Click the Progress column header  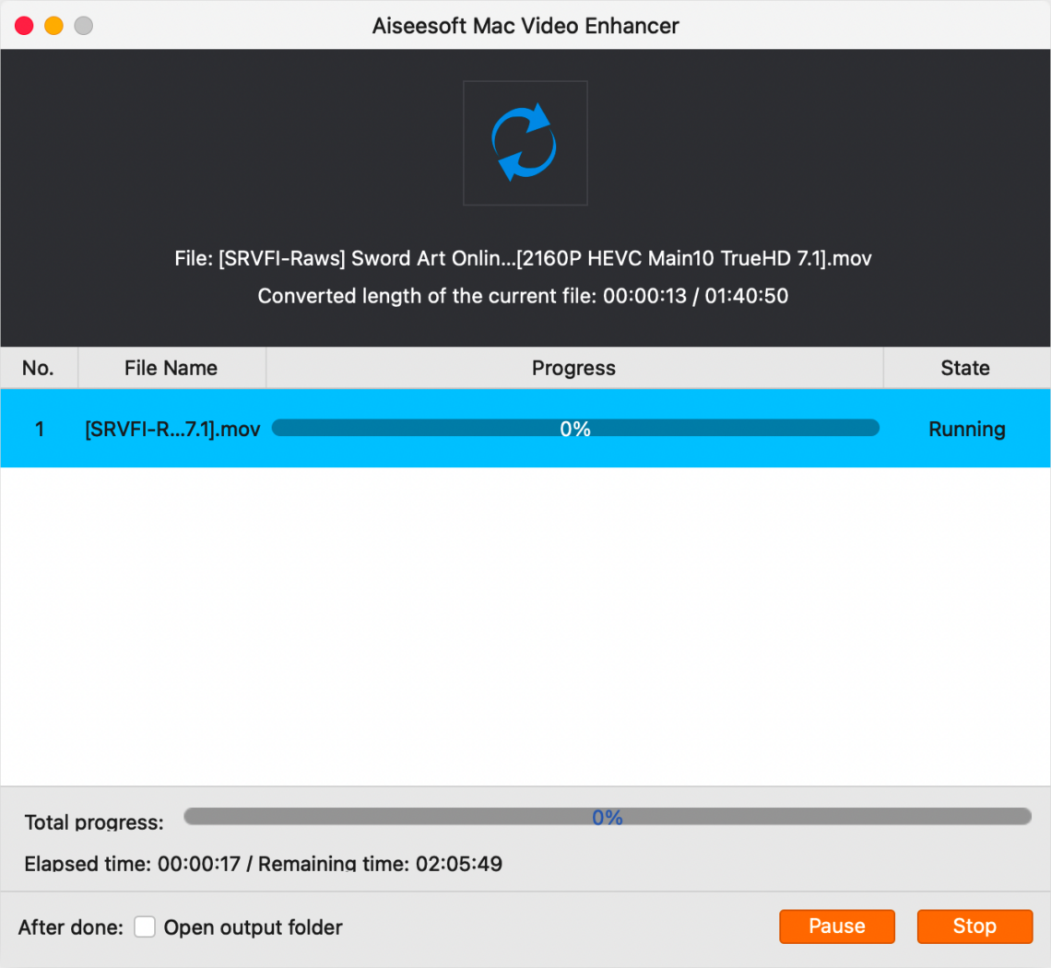(x=573, y=368)
